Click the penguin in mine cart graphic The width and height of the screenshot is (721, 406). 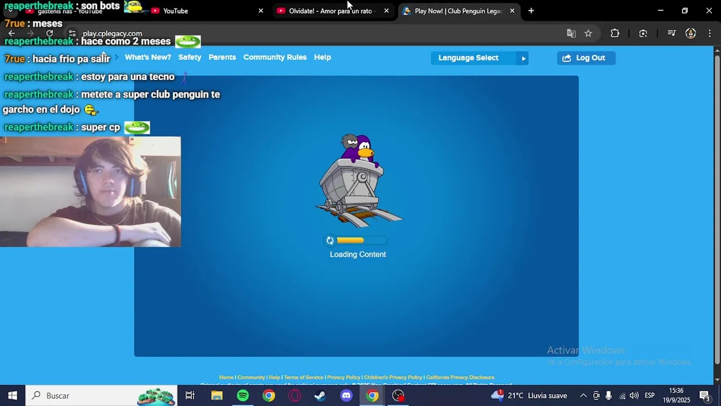pos(358,180)
